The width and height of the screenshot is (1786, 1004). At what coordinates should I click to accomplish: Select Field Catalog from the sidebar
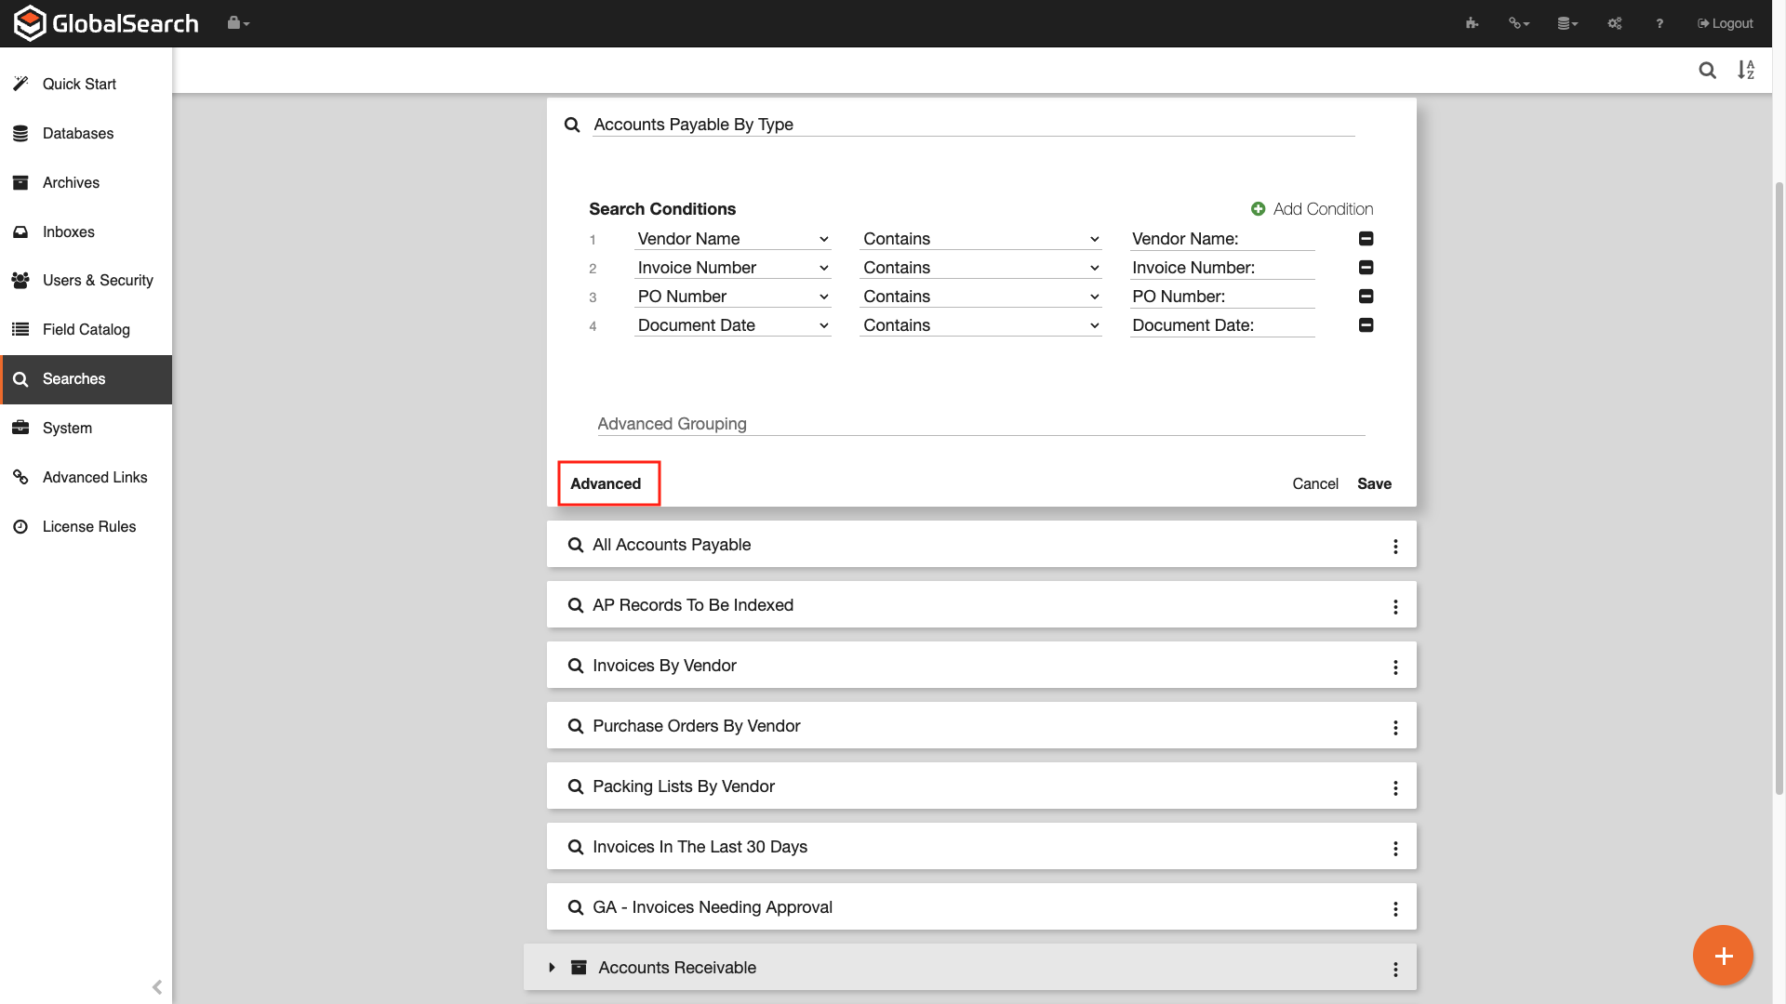[86, 329]
